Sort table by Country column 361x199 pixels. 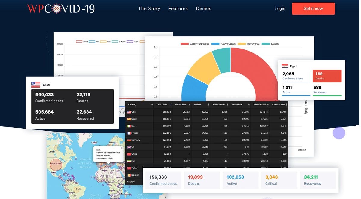139,105
